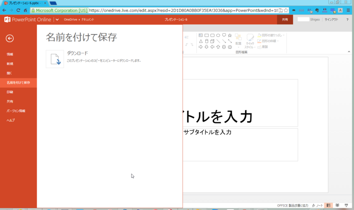
Task: Select the five-point star shape
Action: pyautogui.click(x=230, y=35)
